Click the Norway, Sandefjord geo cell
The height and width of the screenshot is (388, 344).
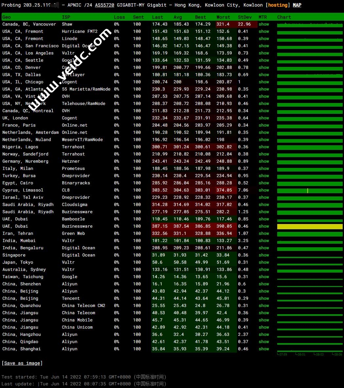click(x=25, y=154)
